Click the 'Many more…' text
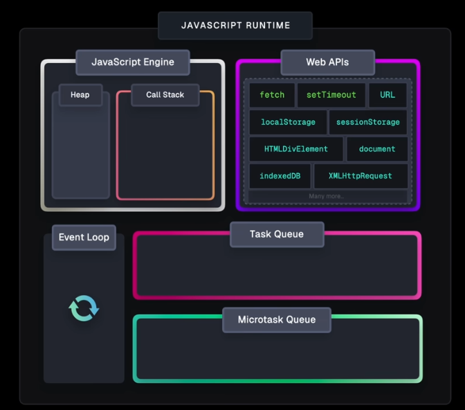465x410 pixels. pyautogui.click(x=326, y=196)
